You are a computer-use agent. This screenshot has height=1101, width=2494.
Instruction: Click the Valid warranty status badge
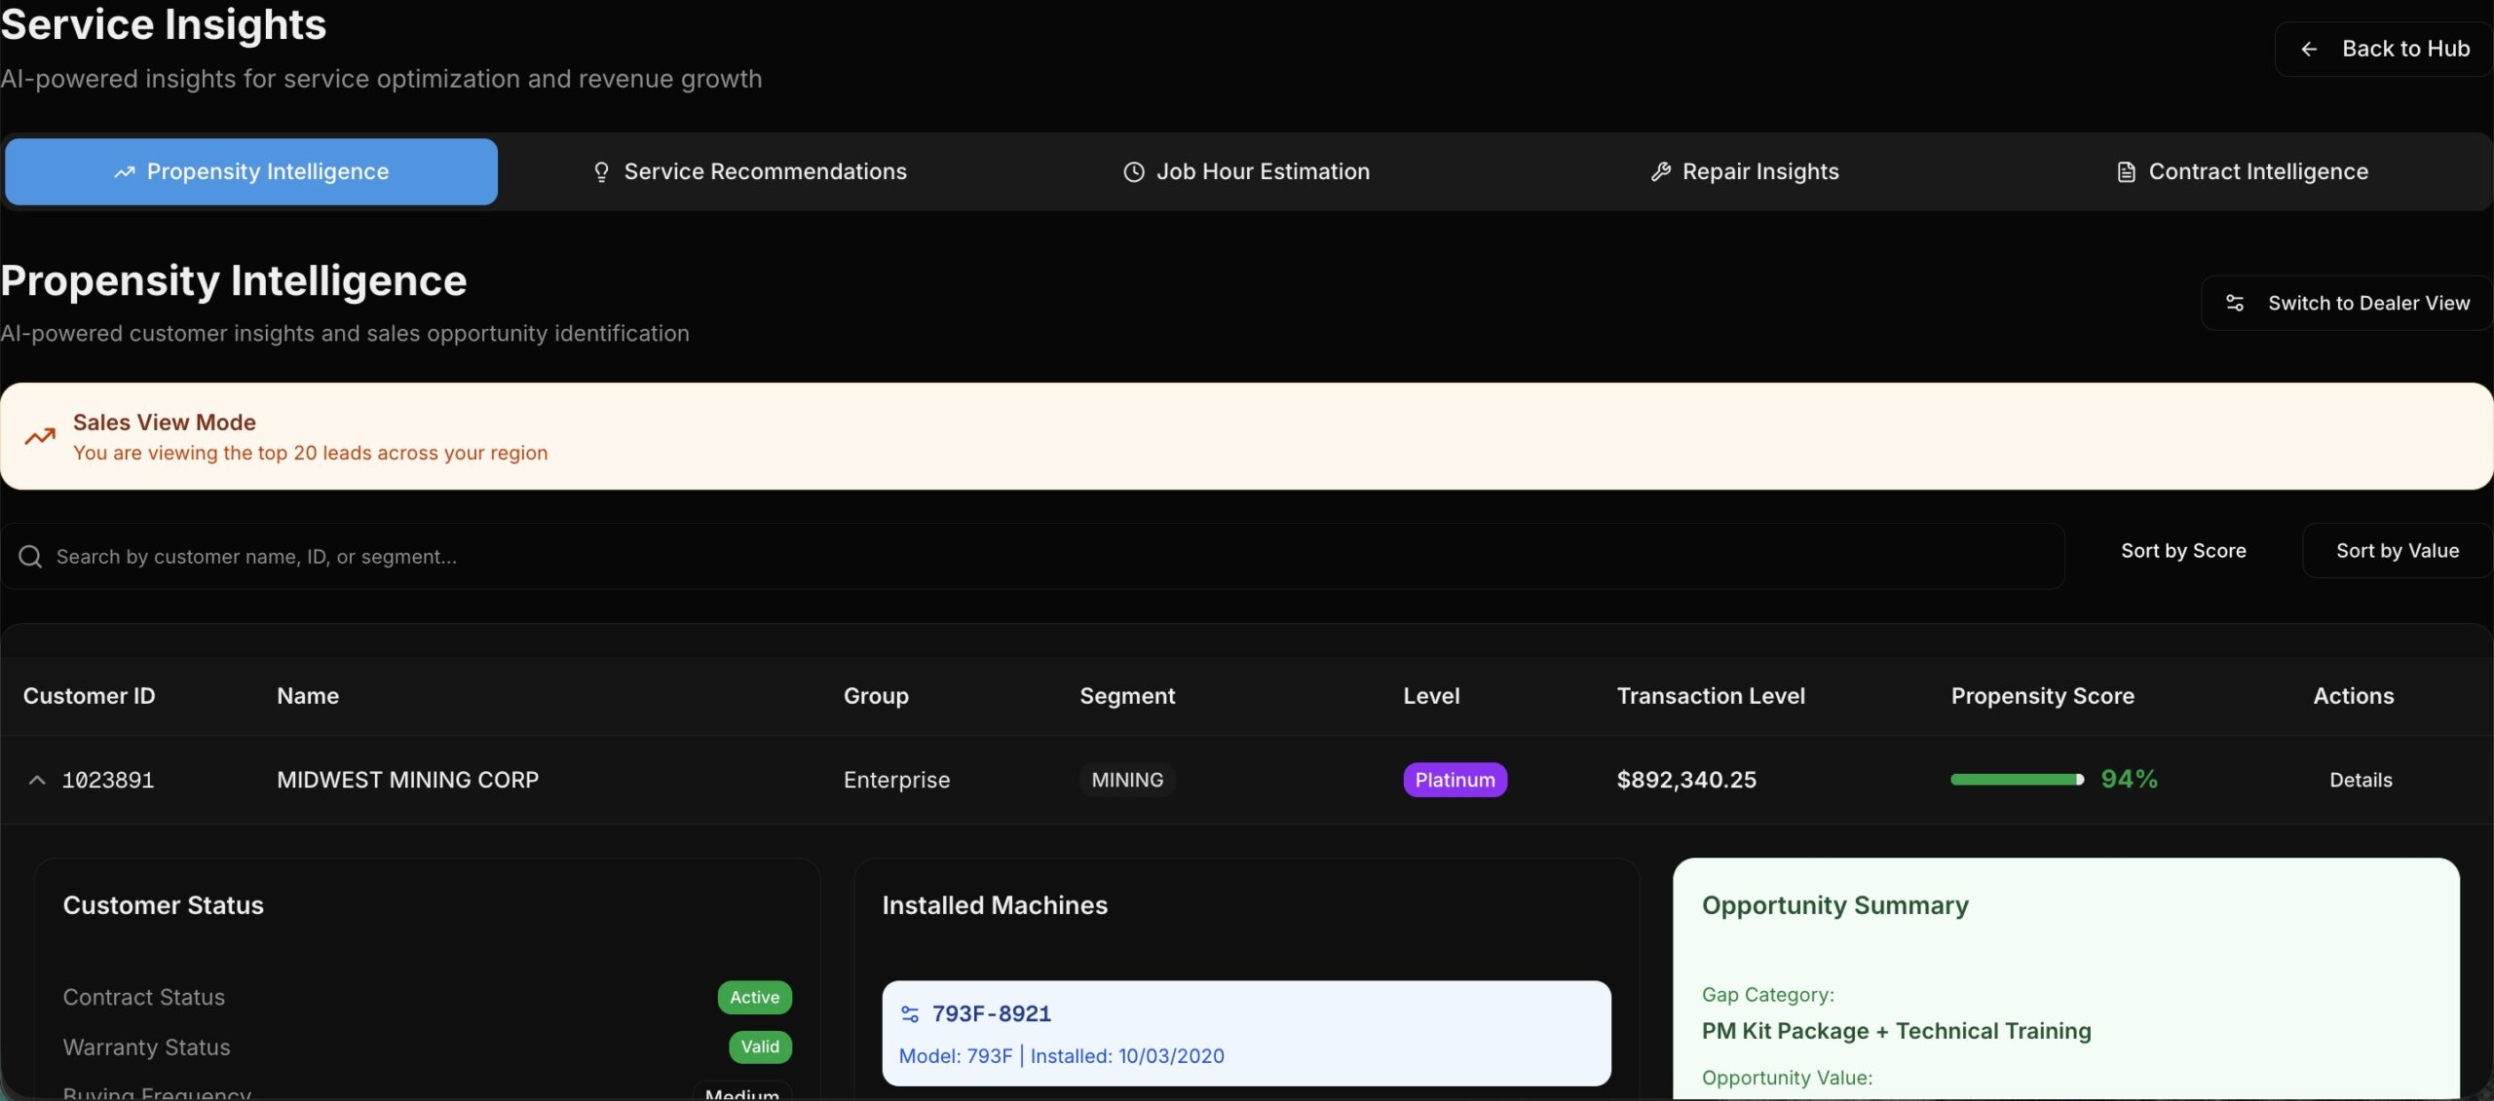[x=760, y=1046]
